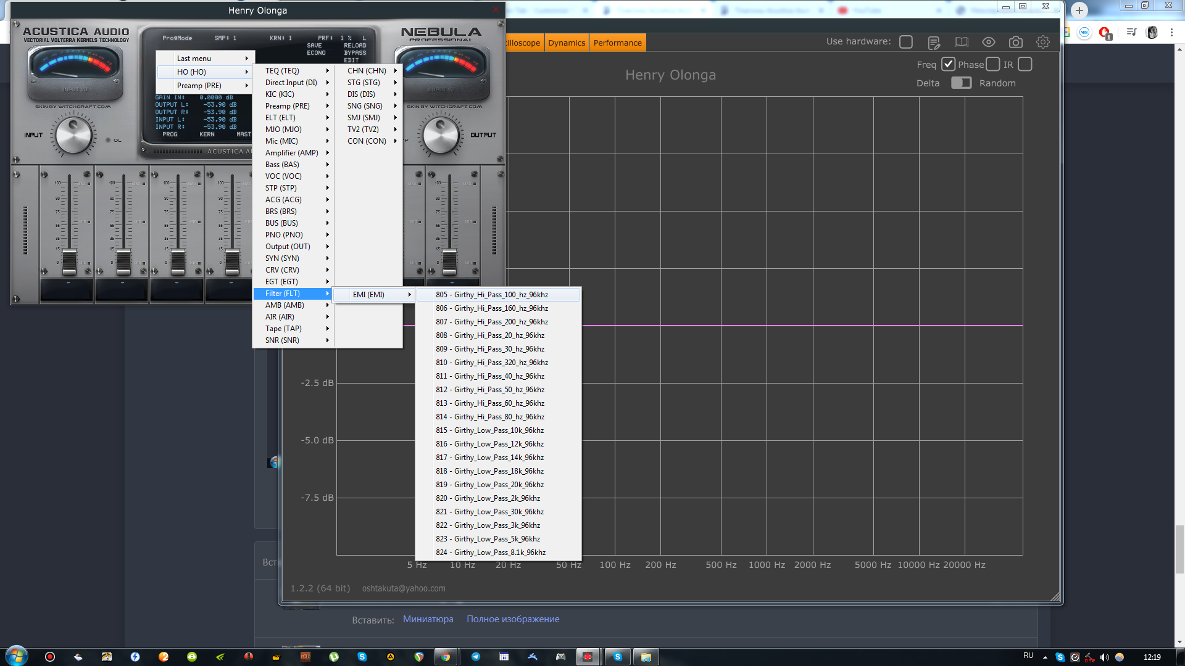The image size is (1185, 666).
Task: Turn the Nebula INPUT knob
Action: pos(73,135)
